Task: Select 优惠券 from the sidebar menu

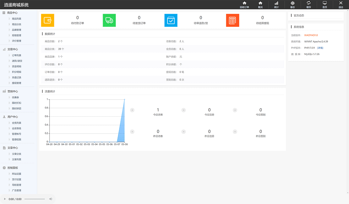Action: tap(16, 97)
